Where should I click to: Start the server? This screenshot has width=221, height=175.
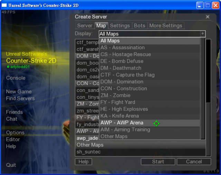158,162
